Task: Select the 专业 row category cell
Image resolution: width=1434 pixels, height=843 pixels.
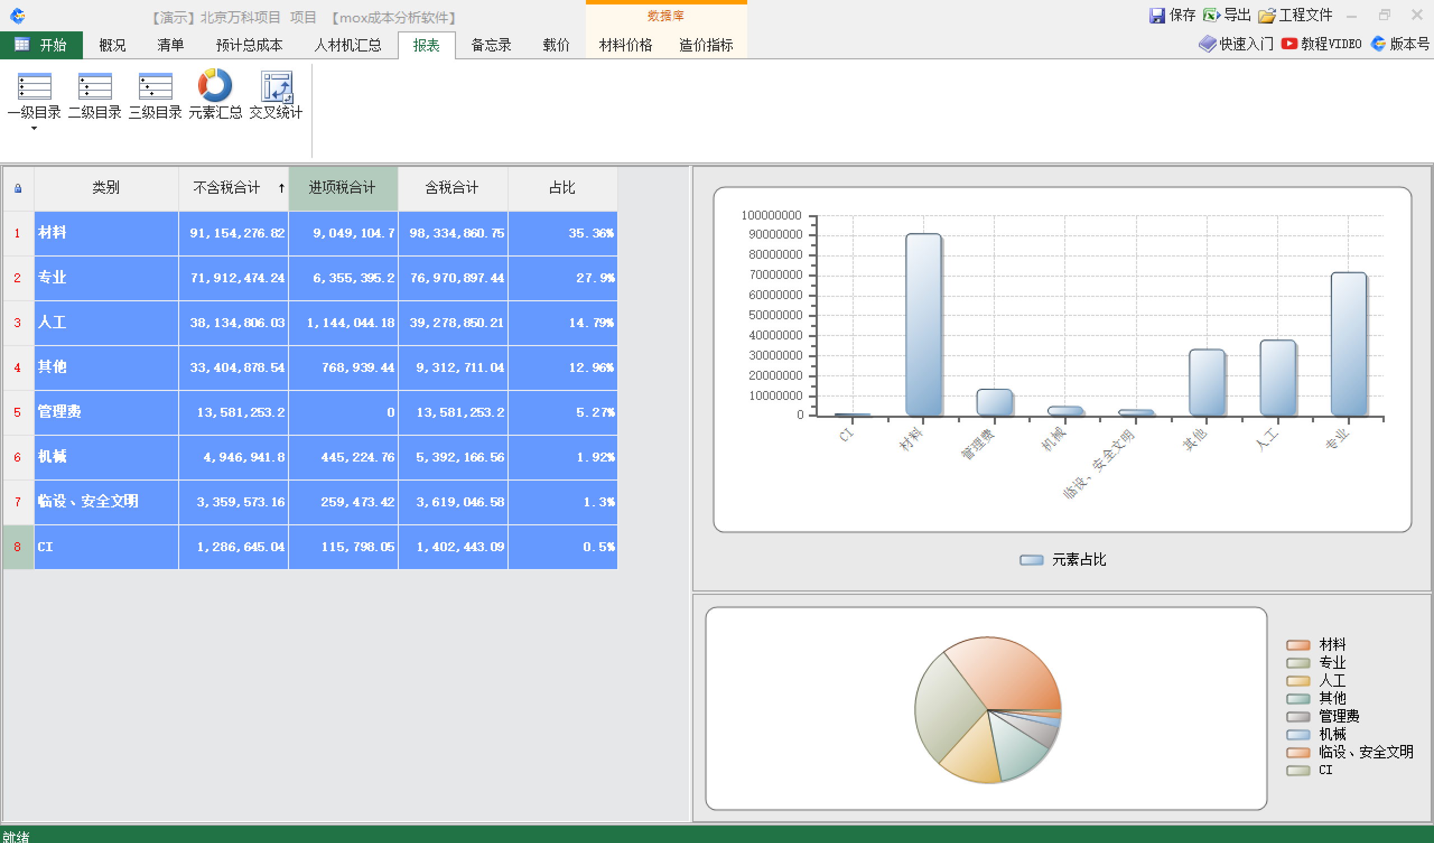Action: 106,278
